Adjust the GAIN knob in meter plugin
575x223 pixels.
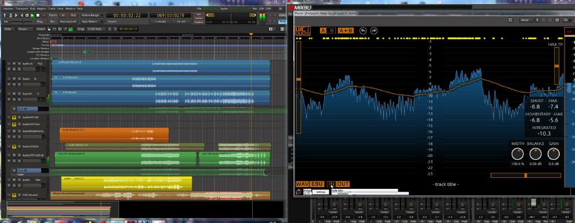pyautogui.click(x=554, y=154)
